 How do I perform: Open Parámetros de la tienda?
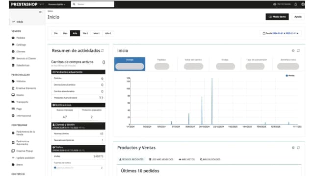click(23, 133)
